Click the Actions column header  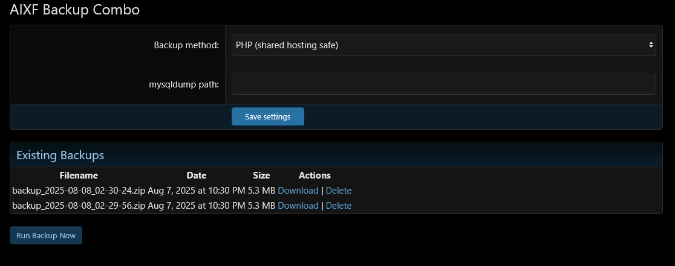315,176
